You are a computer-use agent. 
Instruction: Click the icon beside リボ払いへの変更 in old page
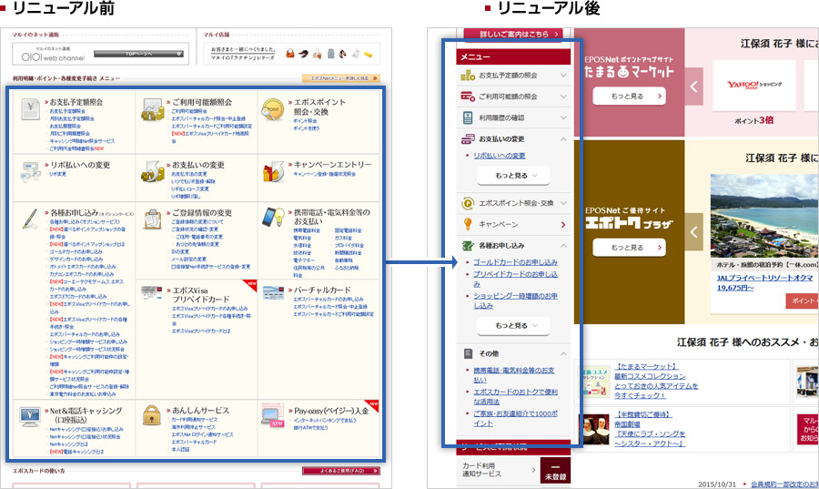(x=30, y=171)
